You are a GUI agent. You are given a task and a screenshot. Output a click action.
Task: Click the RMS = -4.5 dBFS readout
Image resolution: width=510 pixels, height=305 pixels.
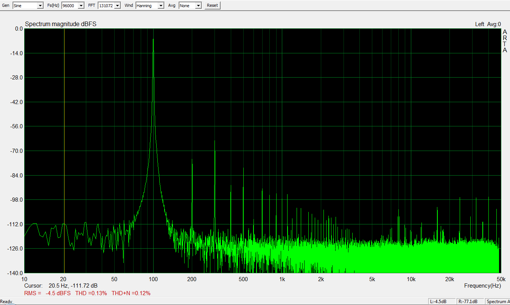[x=47, y=293]
